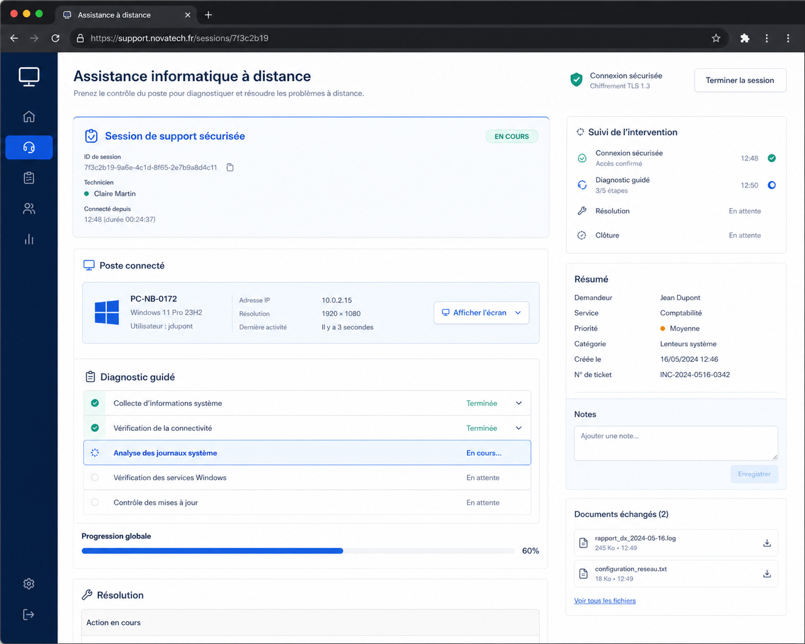The height and width of the screenshot is (644, 805).
Task: Click the EN COURS status badge
Action: [512, 137]
